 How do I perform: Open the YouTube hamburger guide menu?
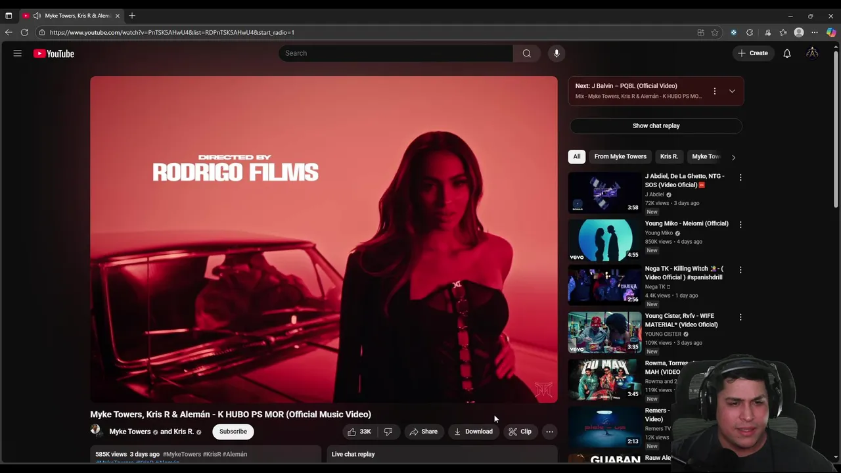(x=18, y=53)
